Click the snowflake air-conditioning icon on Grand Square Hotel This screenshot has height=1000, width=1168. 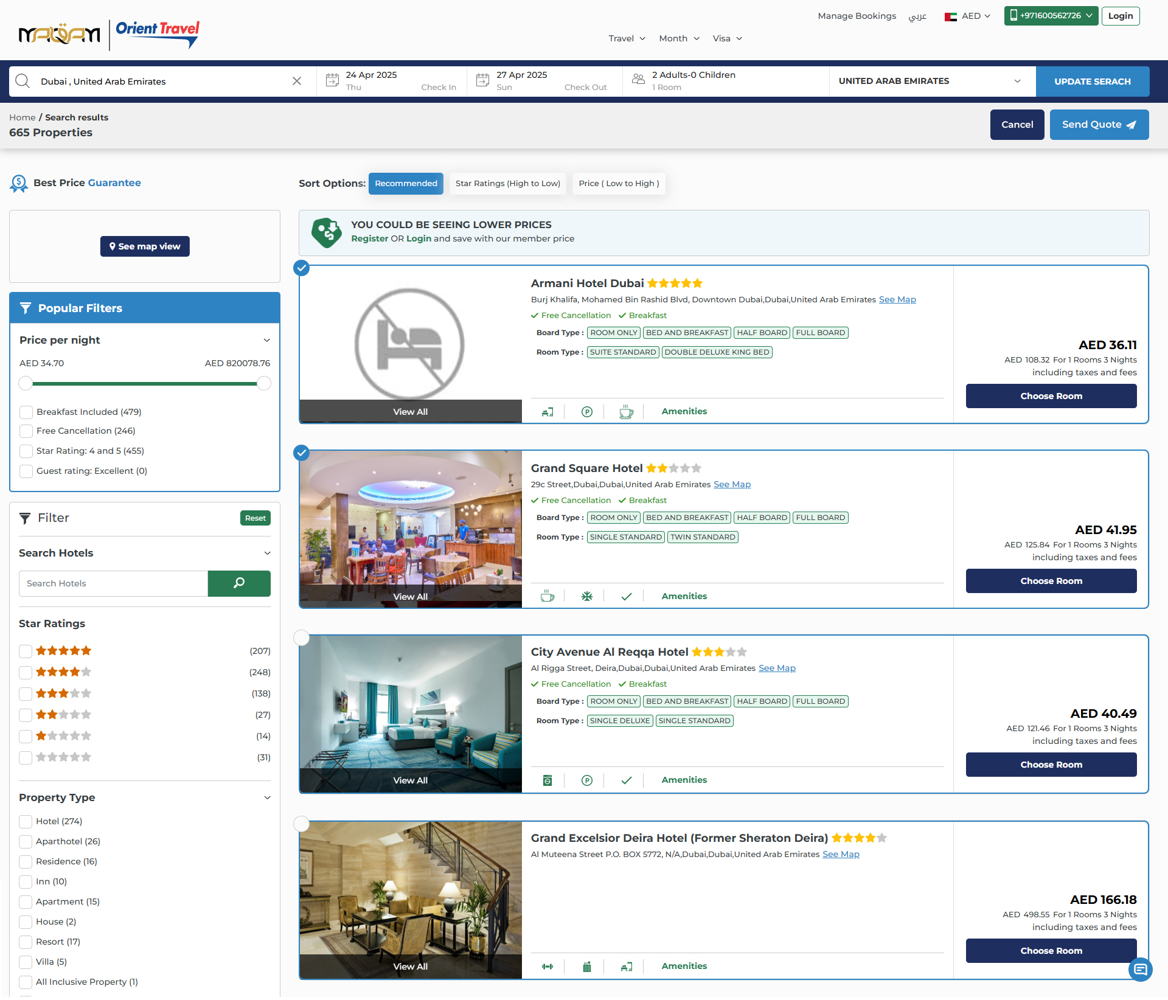click(x=586, y=597)
